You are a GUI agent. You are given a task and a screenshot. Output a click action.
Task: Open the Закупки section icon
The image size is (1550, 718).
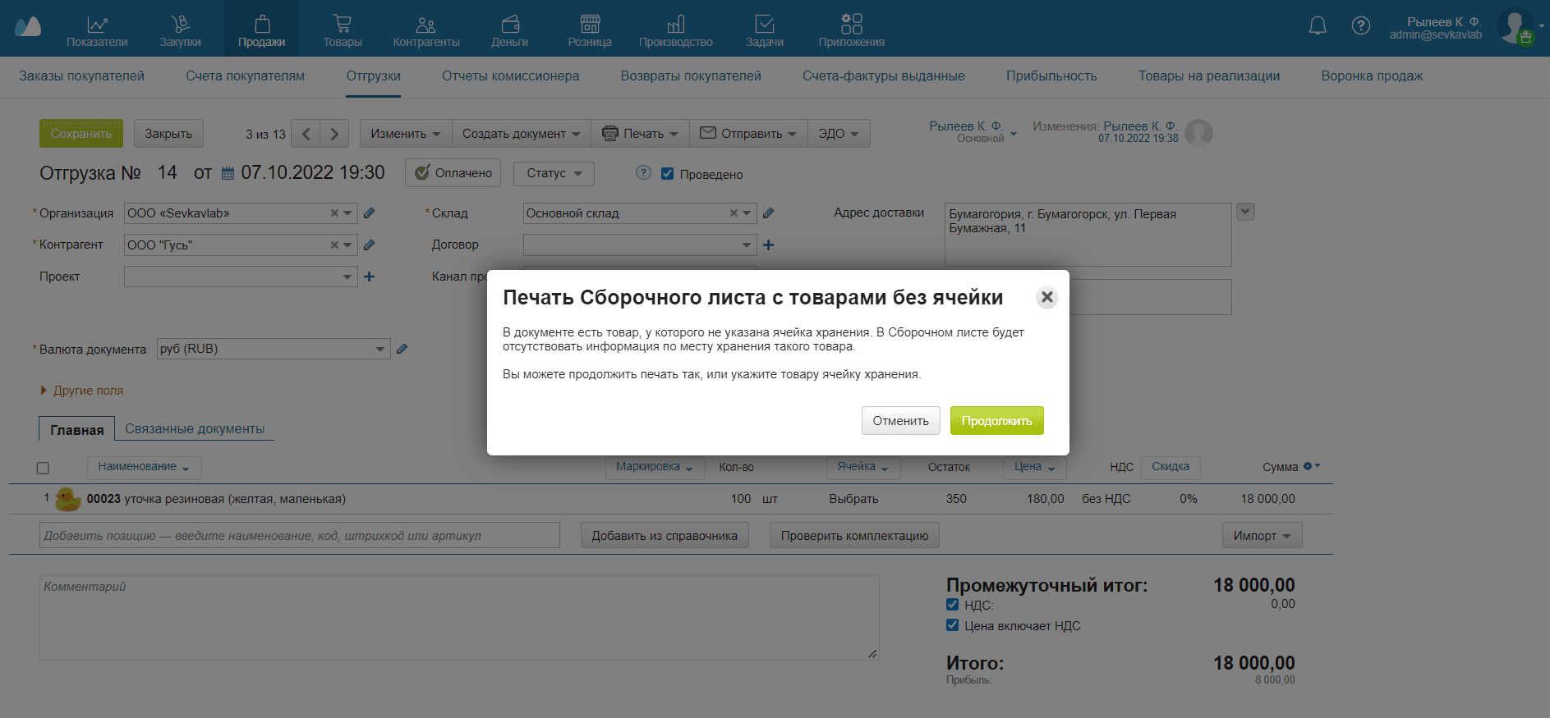(x=180, y=25)
